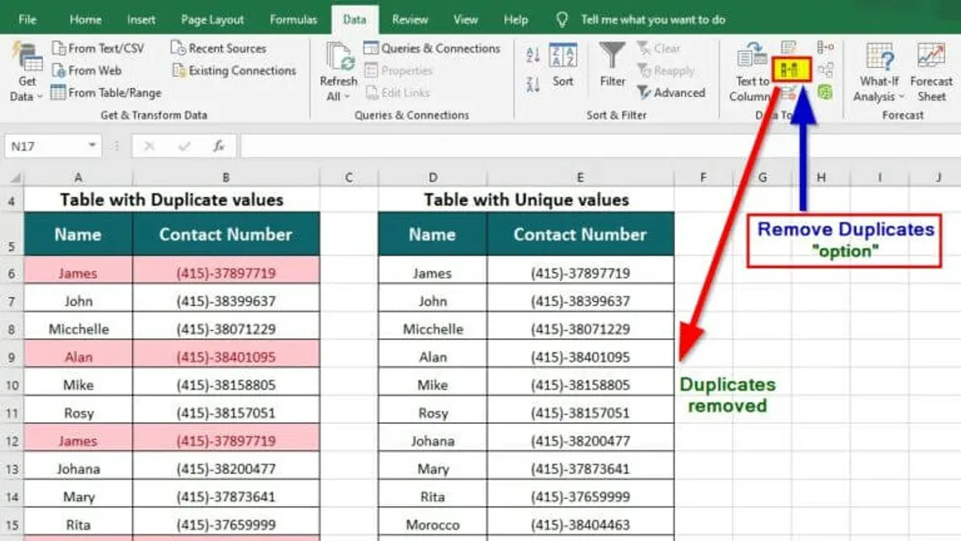Screen dimensions: 961x541
Task: Select row 10 header
Action: click(x=12, y=386)
